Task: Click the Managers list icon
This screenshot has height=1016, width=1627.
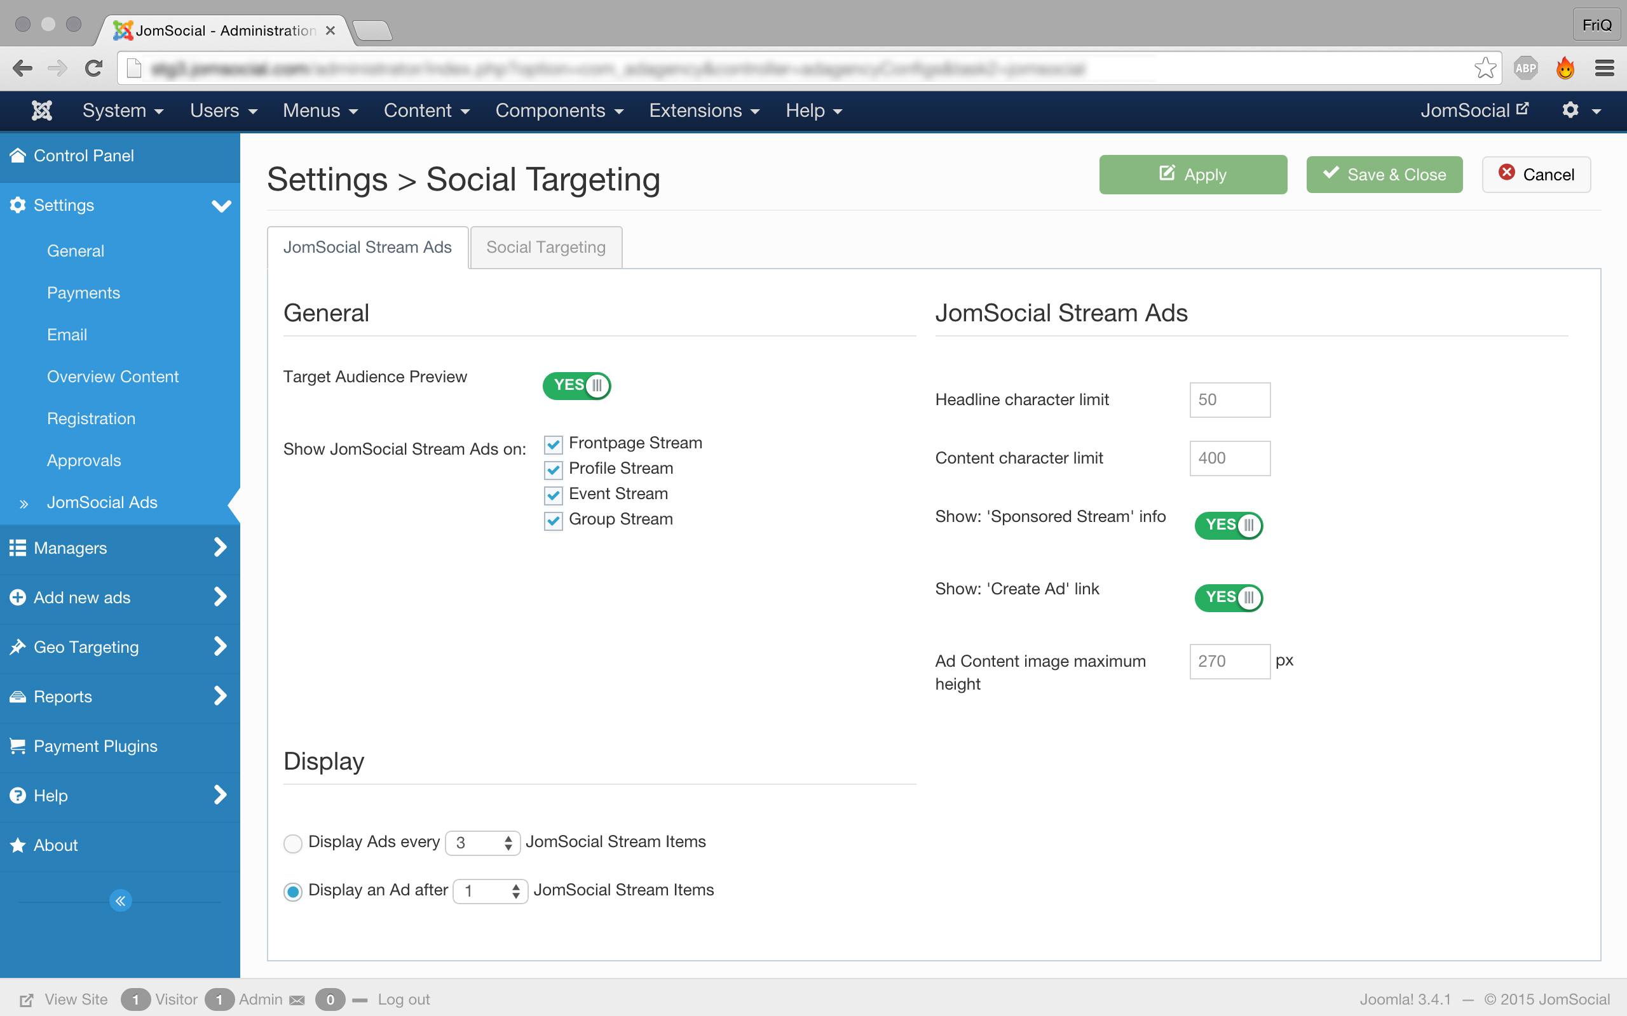Action: [18, 547]
